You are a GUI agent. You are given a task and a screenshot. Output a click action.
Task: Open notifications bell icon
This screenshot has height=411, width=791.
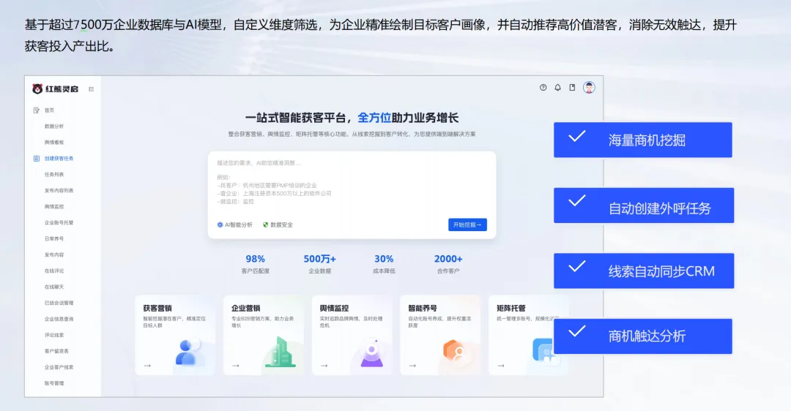pos(557,88)
